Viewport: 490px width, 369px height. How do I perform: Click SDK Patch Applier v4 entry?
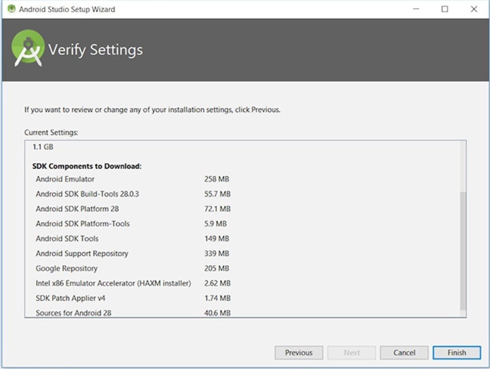[x=70, y=298]
